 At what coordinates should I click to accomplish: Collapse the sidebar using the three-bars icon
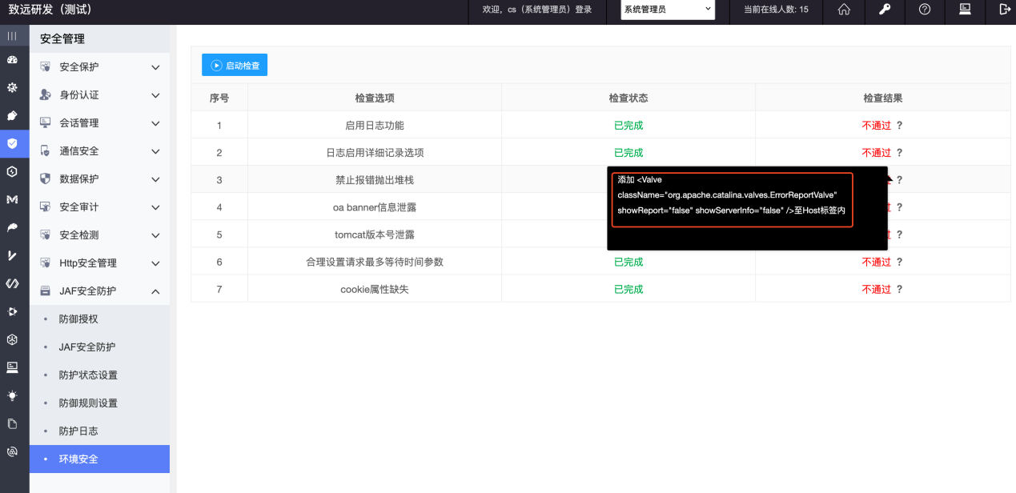[12, 36]
